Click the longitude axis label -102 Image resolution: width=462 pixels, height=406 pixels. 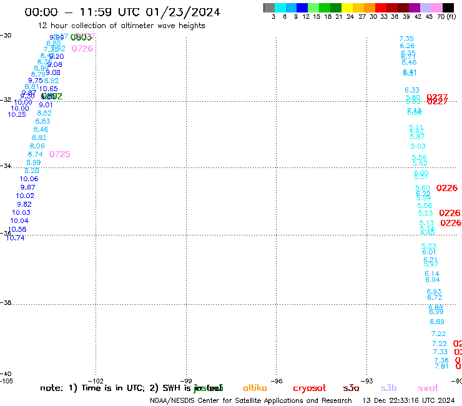[x=96, y=381]
